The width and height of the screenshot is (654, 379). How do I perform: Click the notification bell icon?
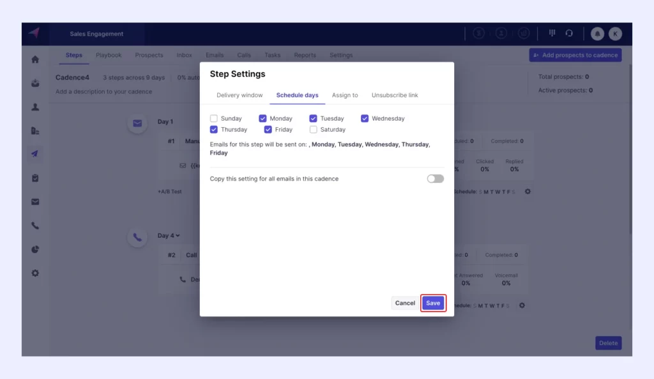coord(597,33)
